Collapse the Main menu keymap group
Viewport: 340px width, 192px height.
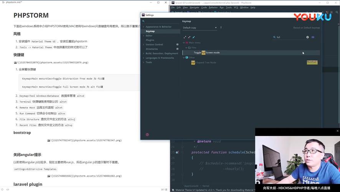pos(184,43)
